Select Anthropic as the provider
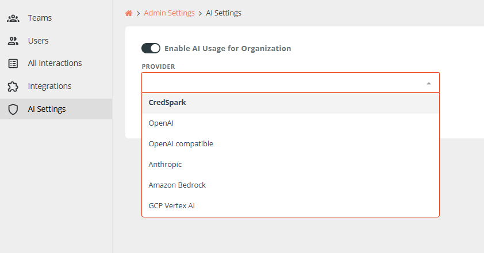 (x=290, y=165)
